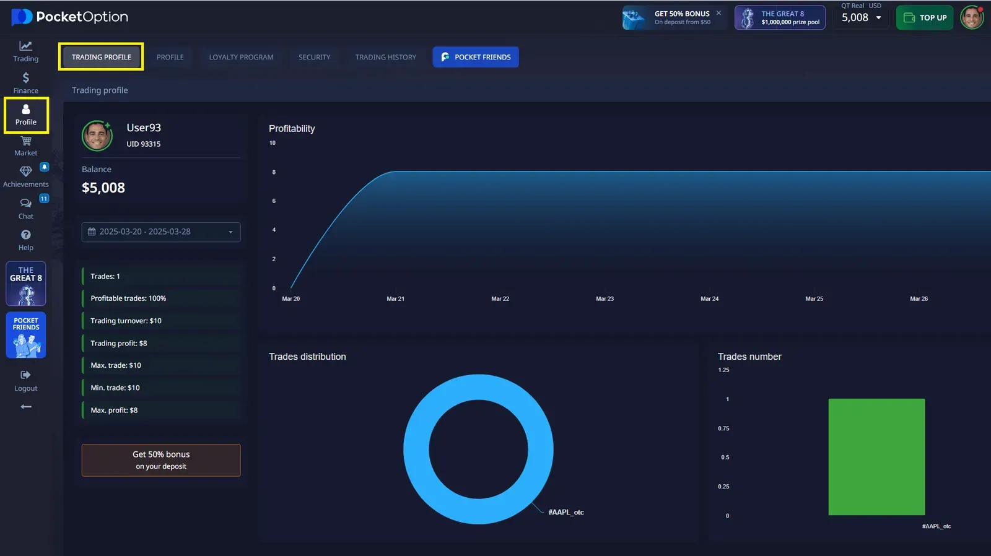Open The Great 8 sidebar banner

point(25,284)
